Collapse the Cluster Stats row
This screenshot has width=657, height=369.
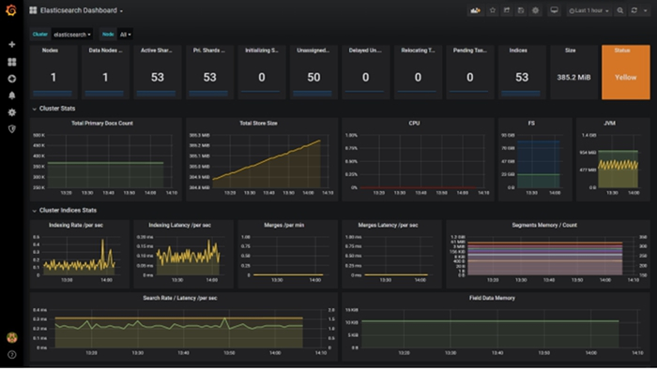(53, 109)
